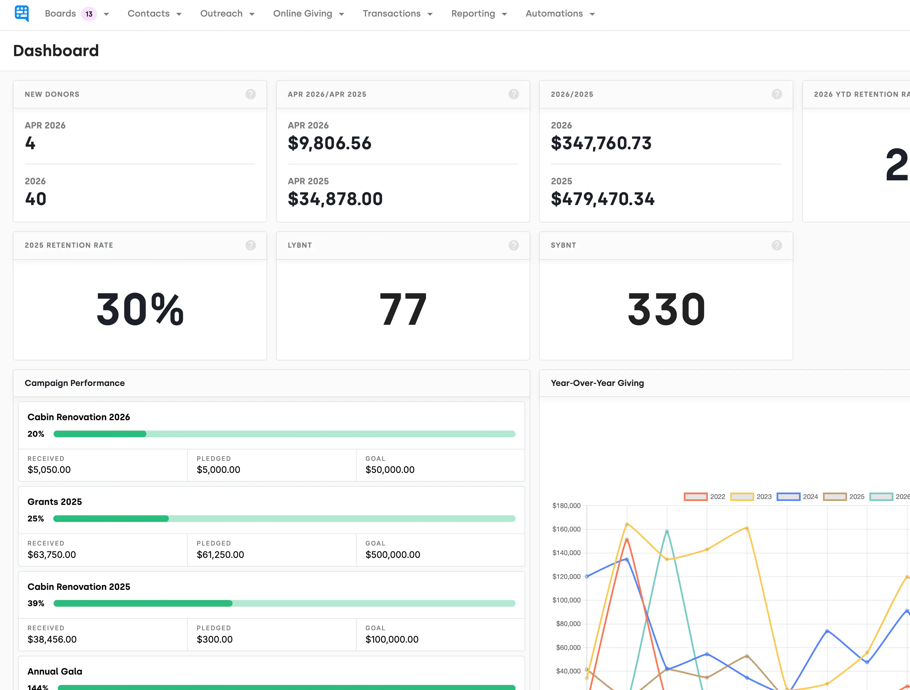Open the Cabin Renovation 2025 campaign
The height and width of the screenshot is (690, 910).
[79, 586]
